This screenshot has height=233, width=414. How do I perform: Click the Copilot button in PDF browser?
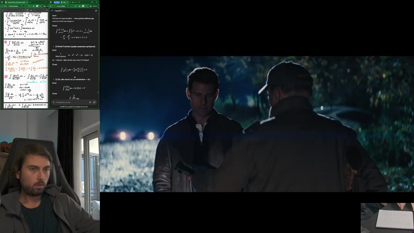(46, 6)
